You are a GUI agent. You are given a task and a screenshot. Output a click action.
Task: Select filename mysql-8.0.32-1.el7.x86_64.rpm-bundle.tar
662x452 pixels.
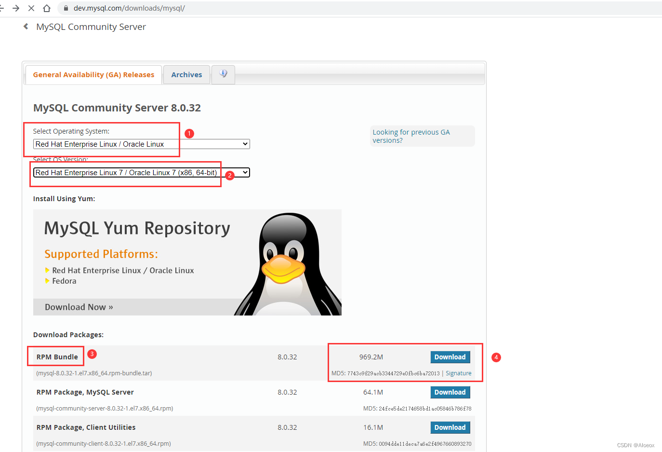coord(94,373)
